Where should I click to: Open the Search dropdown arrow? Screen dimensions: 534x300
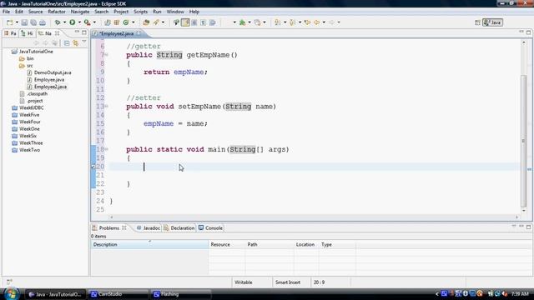[x=164, y=22]
